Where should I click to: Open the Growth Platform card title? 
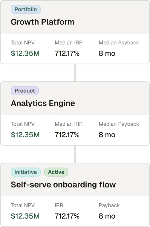pyautogui.click(x=43, y=22)
